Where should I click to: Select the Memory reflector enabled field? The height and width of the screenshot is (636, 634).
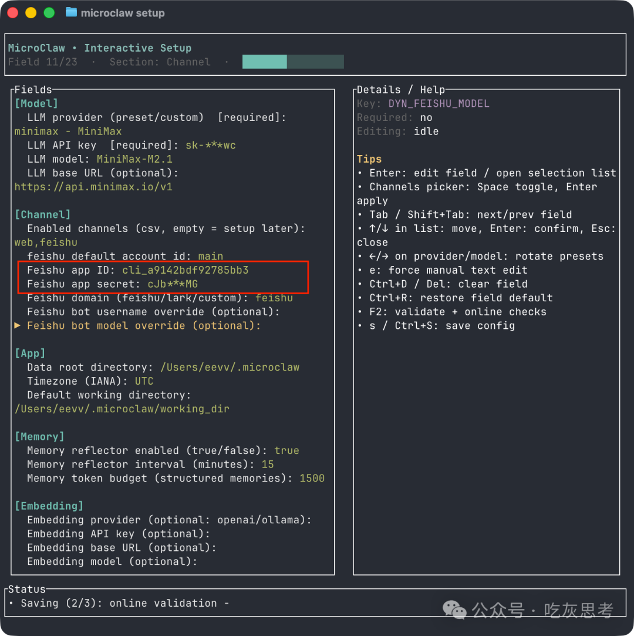(x=163, y=450)
